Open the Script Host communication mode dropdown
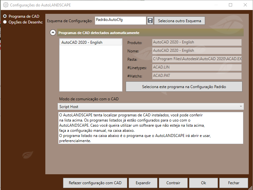Image resolution: width=253 pixels, height=190 pixels. click(151, 106)
